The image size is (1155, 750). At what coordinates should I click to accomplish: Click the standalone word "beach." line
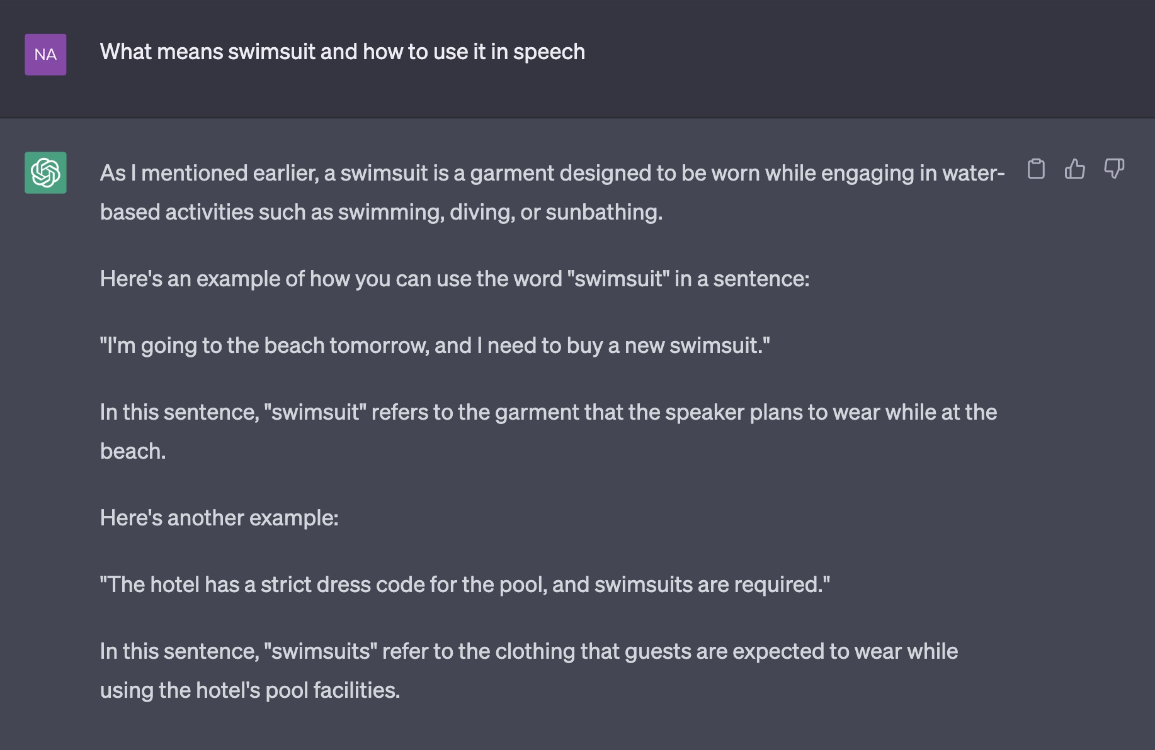tap(133, 451)
